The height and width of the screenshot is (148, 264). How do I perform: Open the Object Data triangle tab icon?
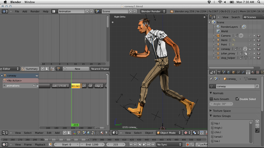click(248, 72)
